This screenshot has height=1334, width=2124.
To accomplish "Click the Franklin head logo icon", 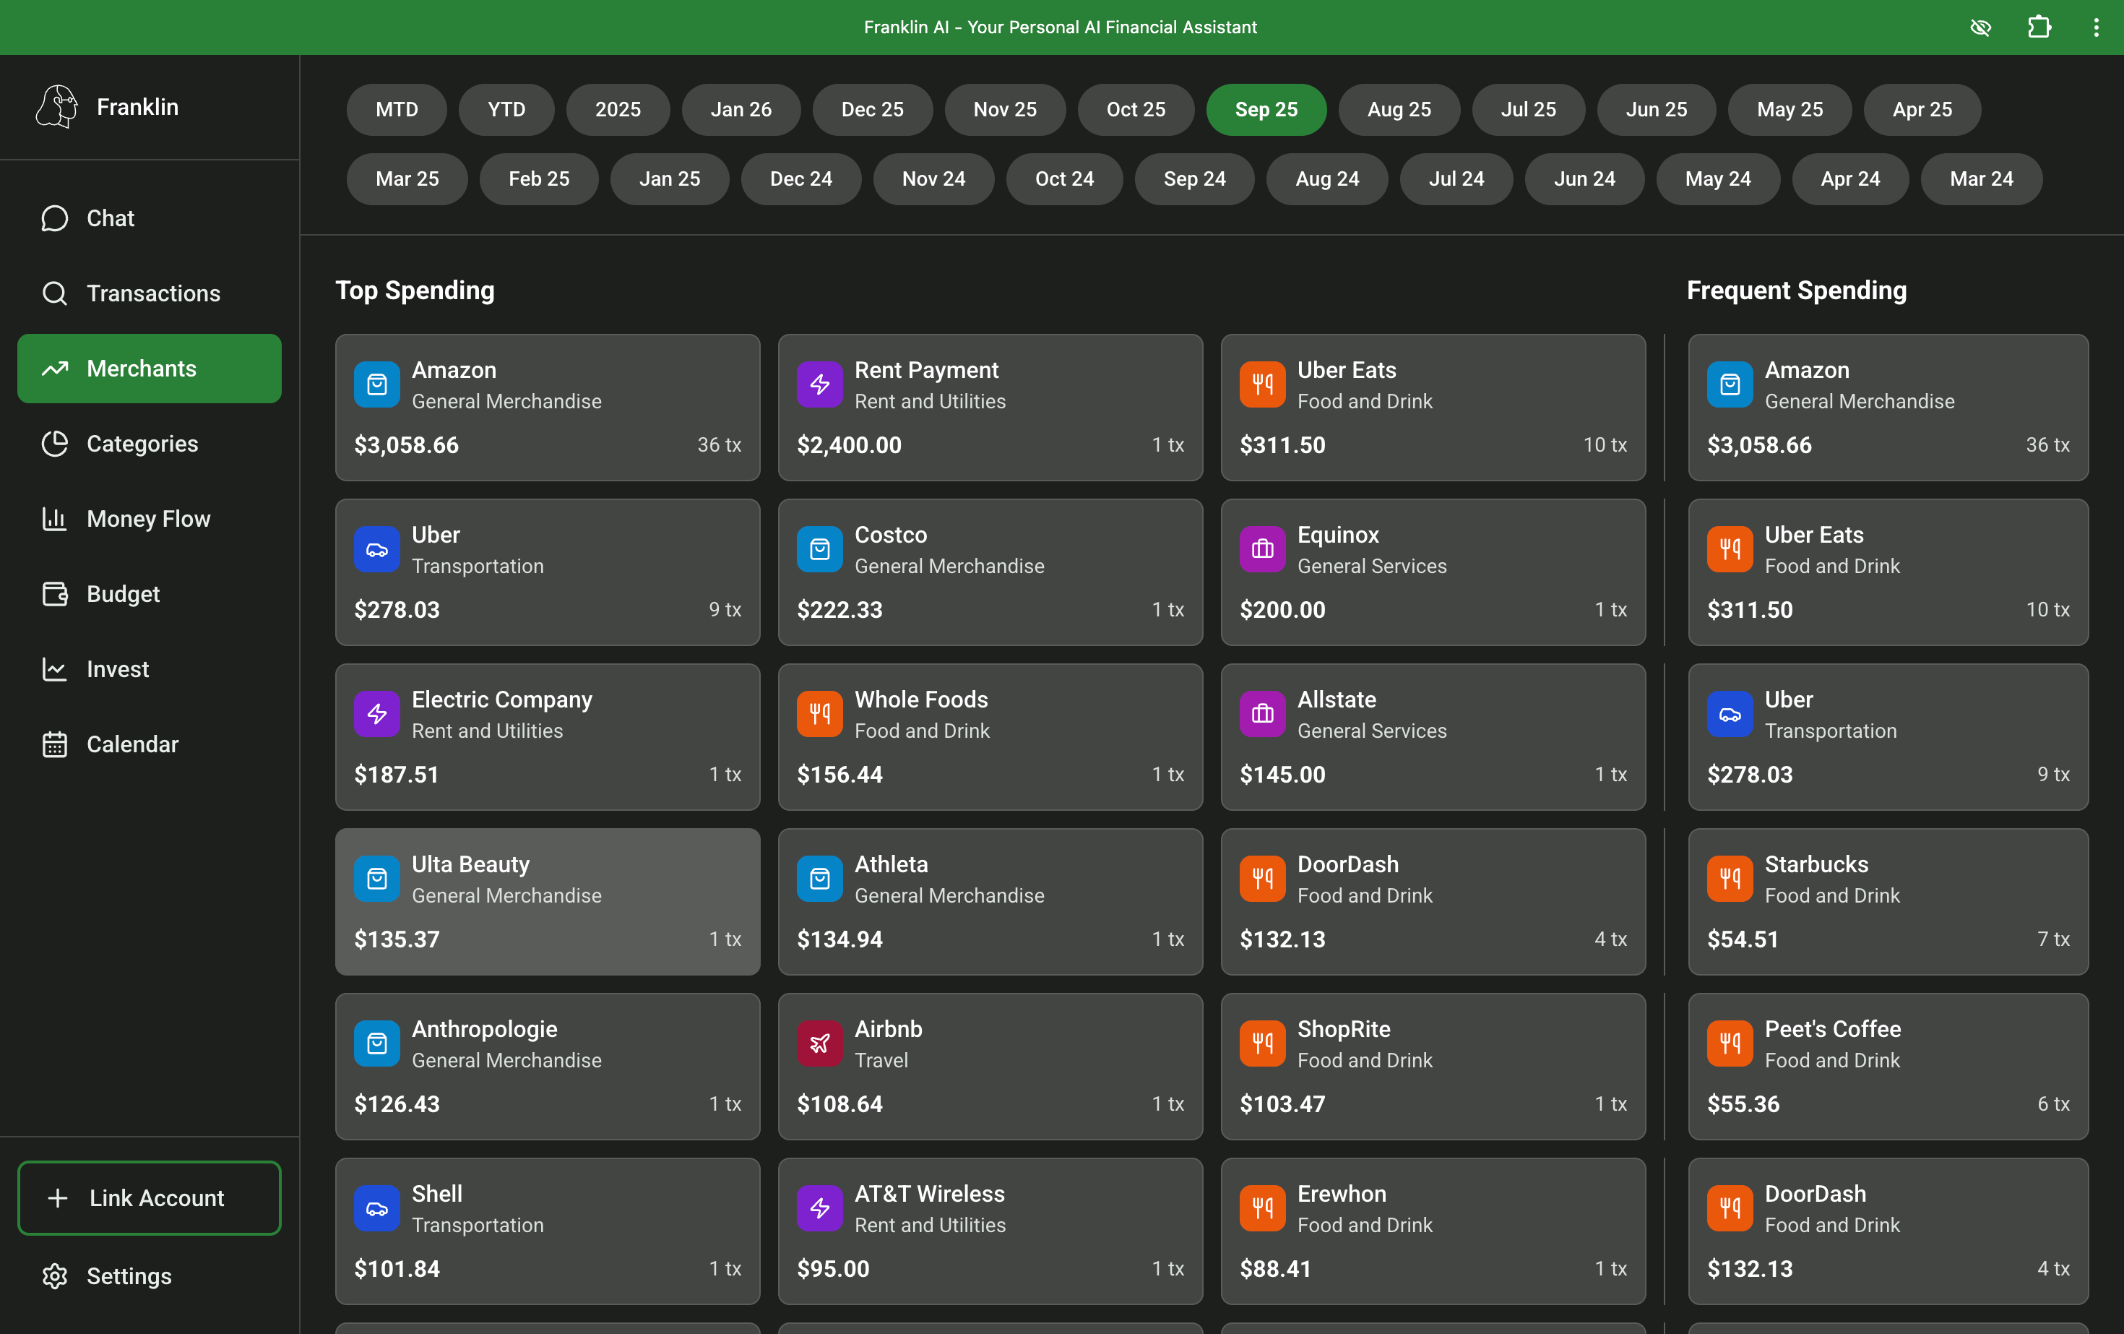I will [x=56, y=107].
